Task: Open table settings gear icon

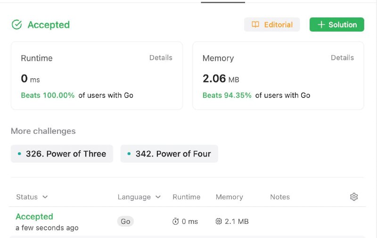Action: coord(354,197)
